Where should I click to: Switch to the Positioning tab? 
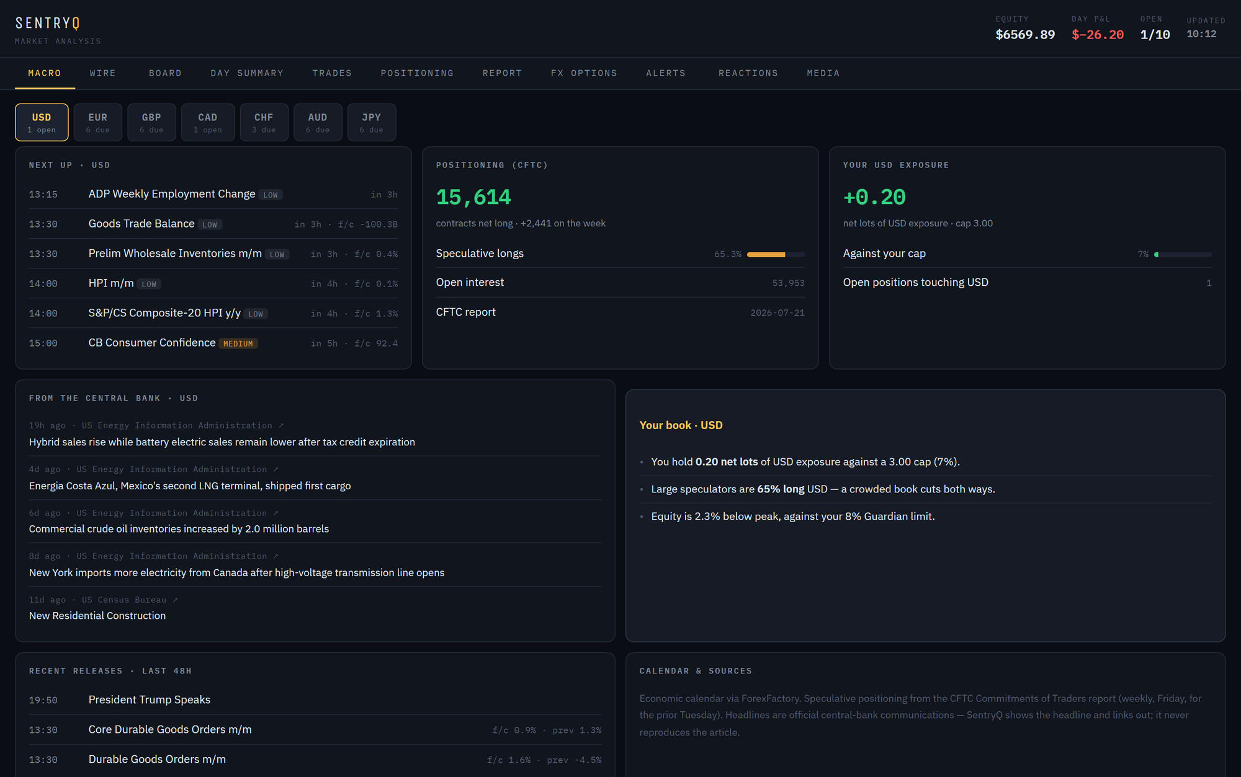click(417, 73)
